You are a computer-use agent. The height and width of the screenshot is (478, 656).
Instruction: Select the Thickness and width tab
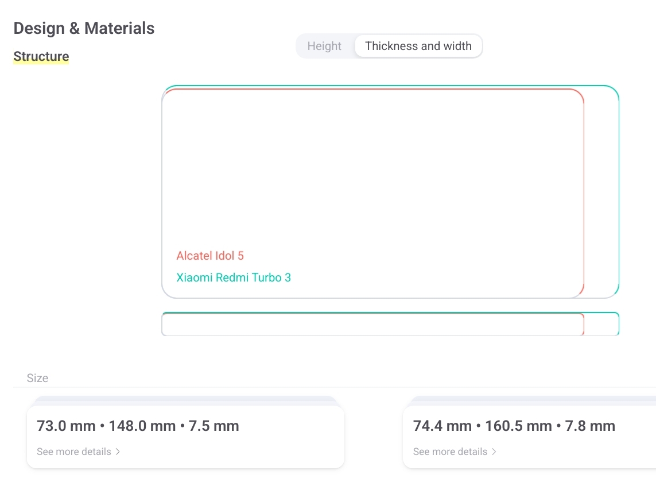click(x=418, y=46)
